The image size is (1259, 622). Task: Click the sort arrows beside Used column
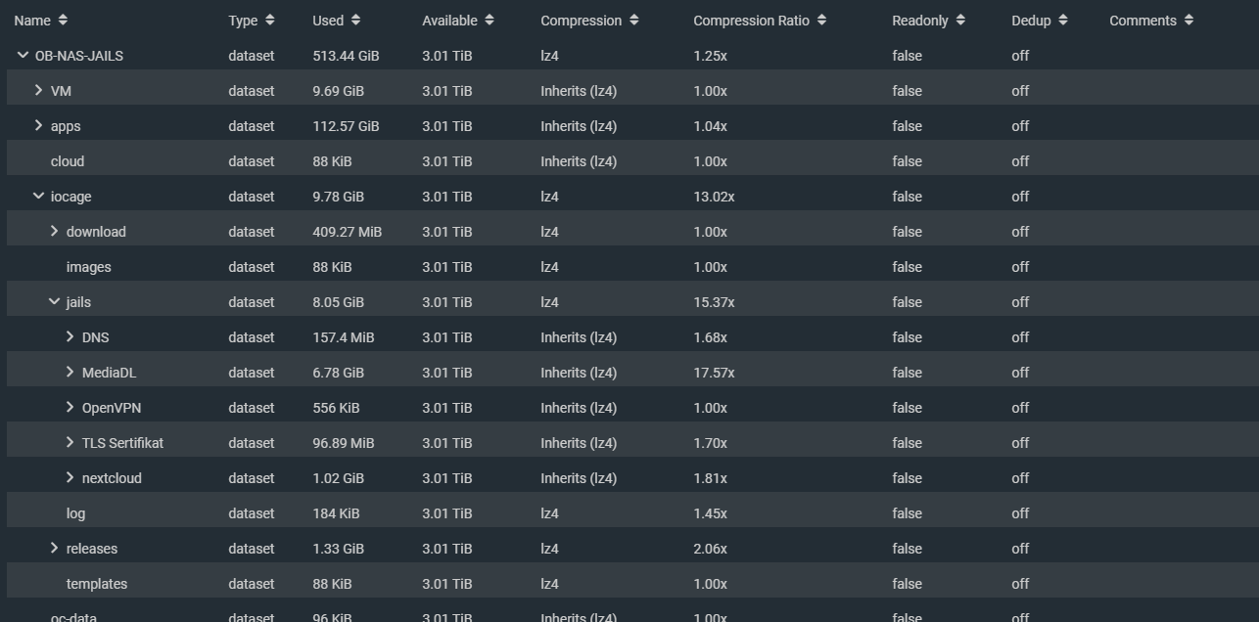[355, 21]
